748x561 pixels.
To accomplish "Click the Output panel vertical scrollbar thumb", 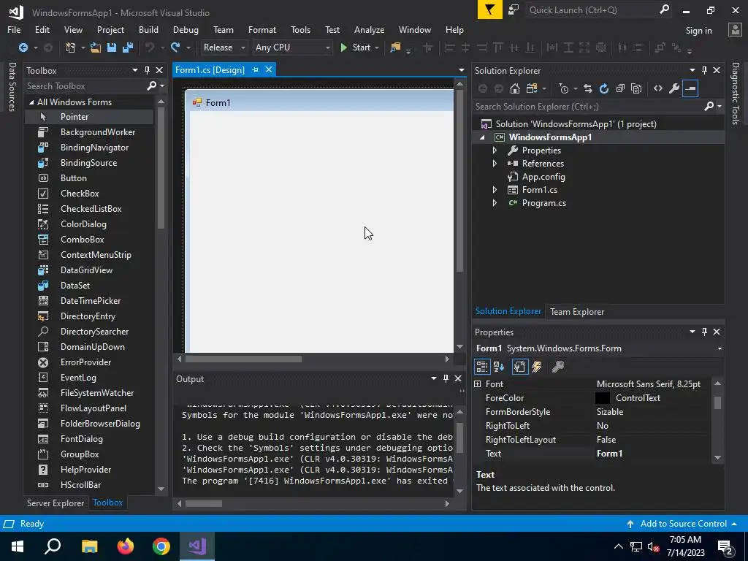I will [x=459, y=437].
